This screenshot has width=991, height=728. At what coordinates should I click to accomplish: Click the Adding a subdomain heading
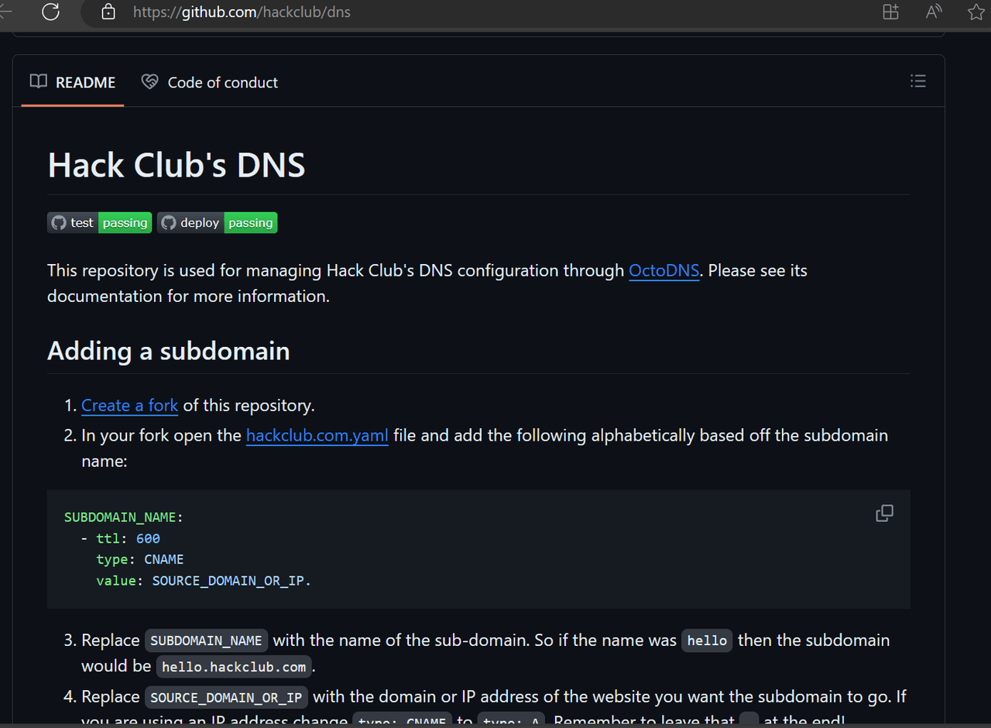pyautogui.click(x=169, y=351)
